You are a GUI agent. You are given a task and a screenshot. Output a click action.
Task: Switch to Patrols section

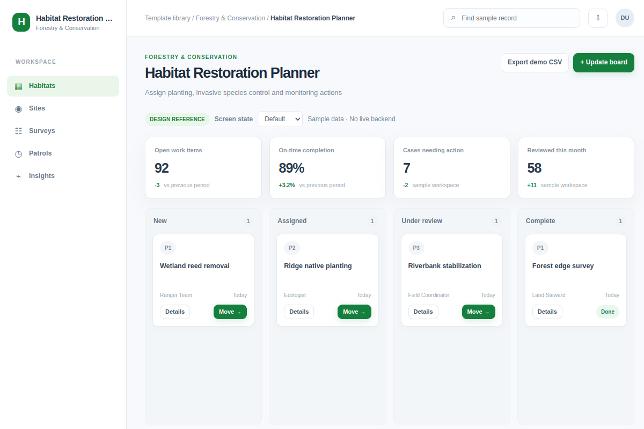coord(63,153)
